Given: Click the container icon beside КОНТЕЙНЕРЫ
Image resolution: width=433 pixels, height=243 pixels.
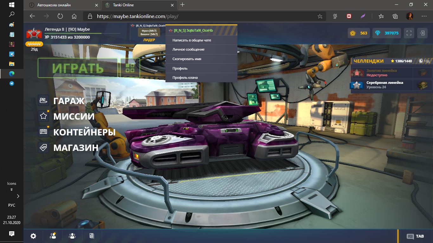Looking at the screenshot, I should [43, 132].
